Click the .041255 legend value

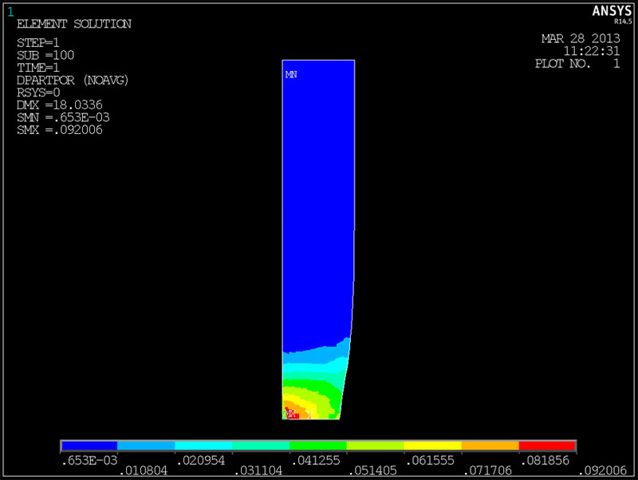tap(316, 461)
